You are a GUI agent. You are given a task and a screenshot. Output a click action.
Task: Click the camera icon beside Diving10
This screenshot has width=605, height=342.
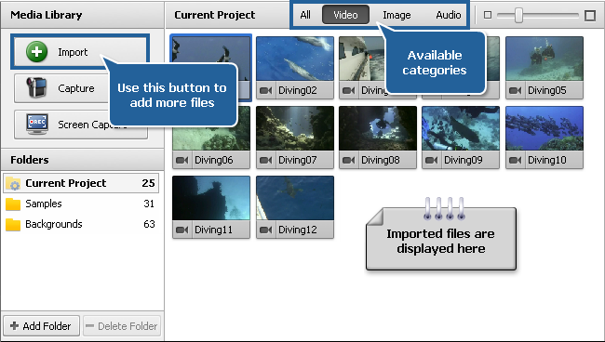[515, 160]
